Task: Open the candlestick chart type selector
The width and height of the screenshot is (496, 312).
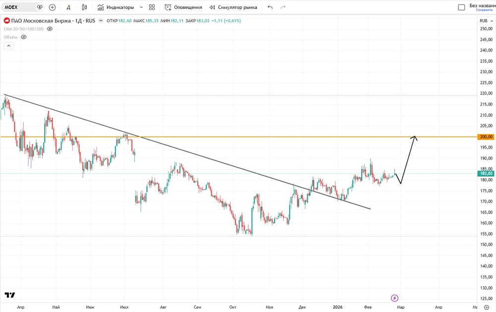Action: click(x=84, y=7)
